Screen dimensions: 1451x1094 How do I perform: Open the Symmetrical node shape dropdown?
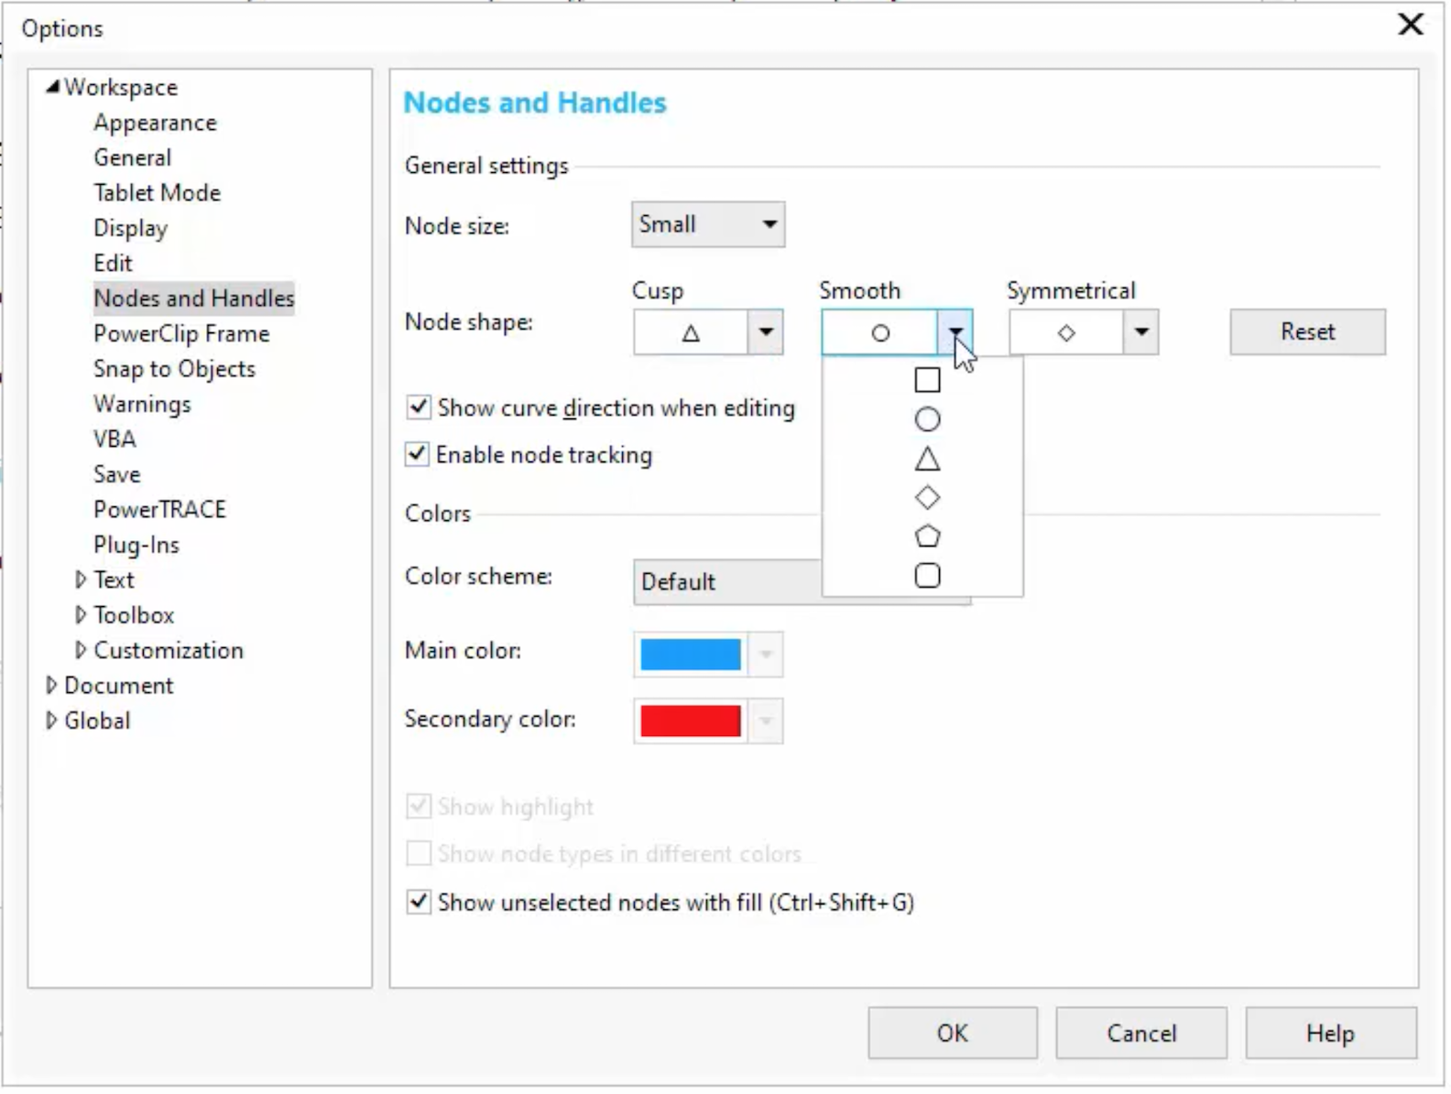pyautogui.click(x=1140, y=332)
